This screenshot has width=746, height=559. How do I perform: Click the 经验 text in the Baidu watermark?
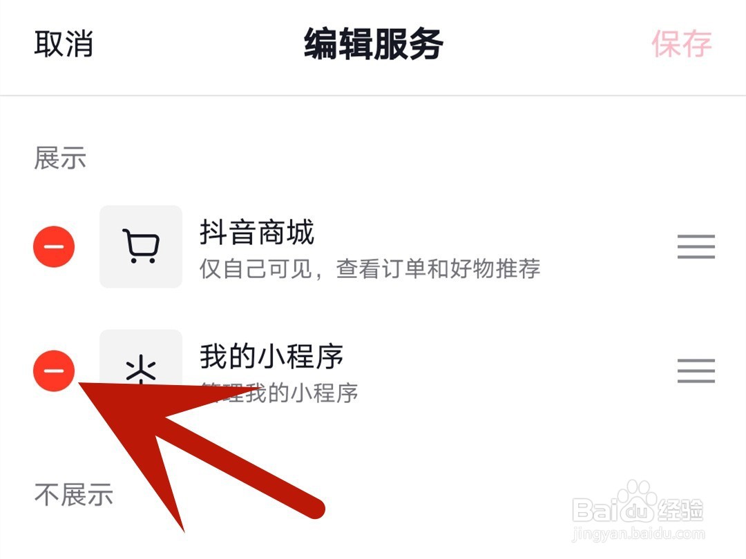click(x=680, y=509)
